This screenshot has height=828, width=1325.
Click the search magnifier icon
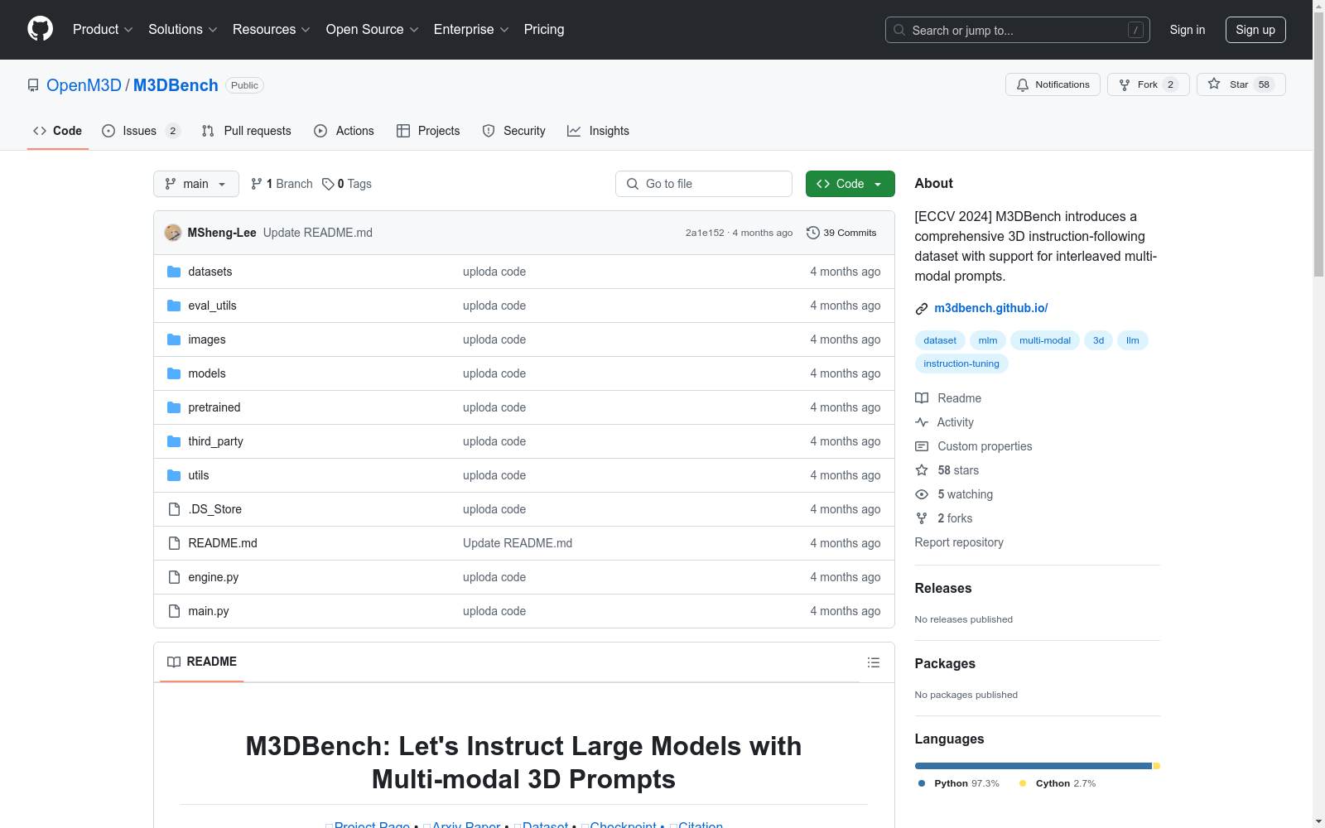tap(899, 30)
